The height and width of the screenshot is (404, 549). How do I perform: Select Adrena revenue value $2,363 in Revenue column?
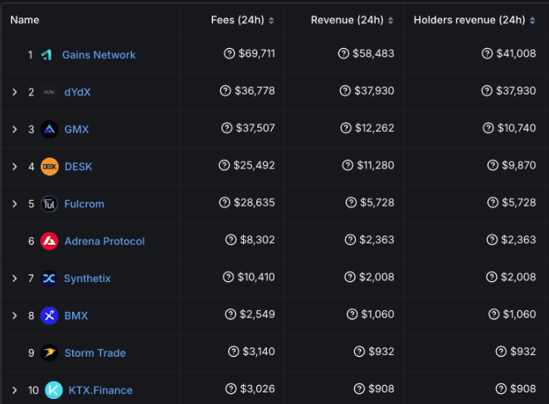coord(377,240)
